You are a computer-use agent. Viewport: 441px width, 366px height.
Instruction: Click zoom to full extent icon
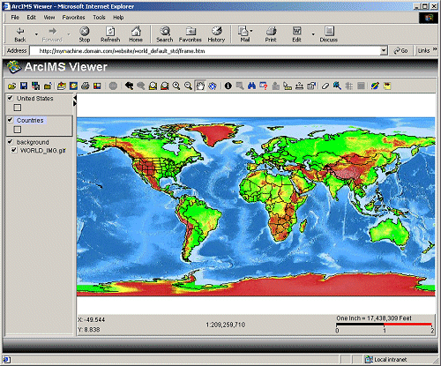[153, 86]
